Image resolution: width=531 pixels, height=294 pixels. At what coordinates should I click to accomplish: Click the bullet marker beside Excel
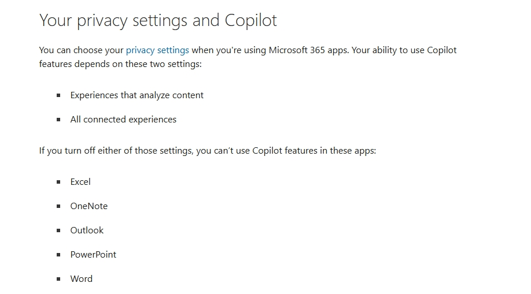pyautogui.click(x=58, y=182)
